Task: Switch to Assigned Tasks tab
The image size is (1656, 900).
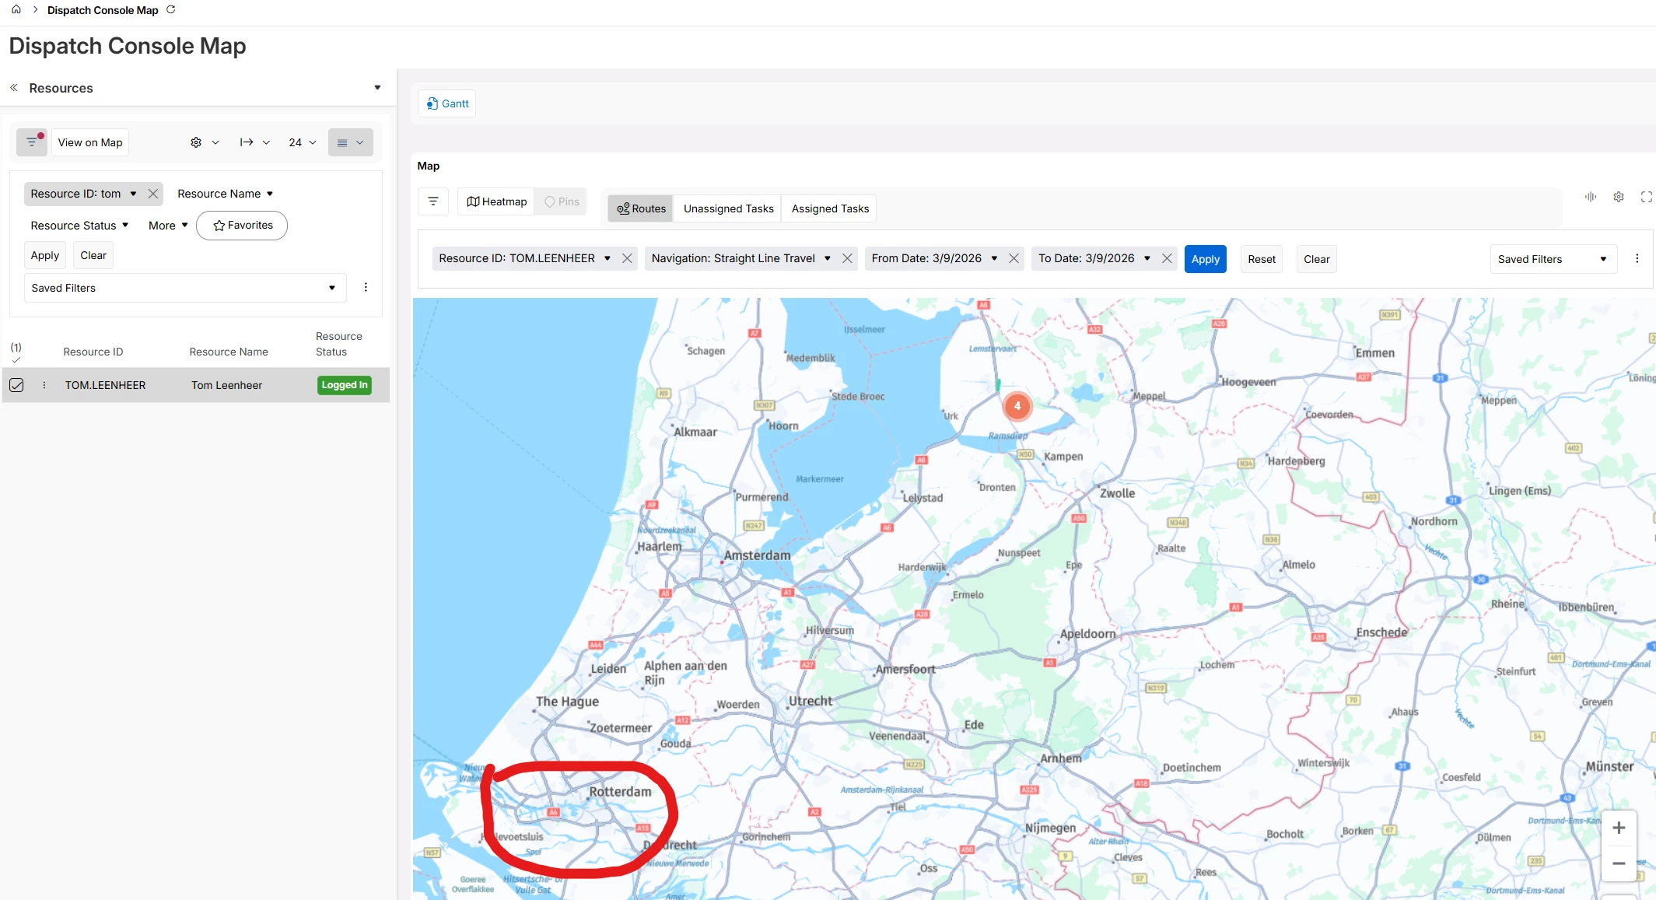Action: point(830,208)
